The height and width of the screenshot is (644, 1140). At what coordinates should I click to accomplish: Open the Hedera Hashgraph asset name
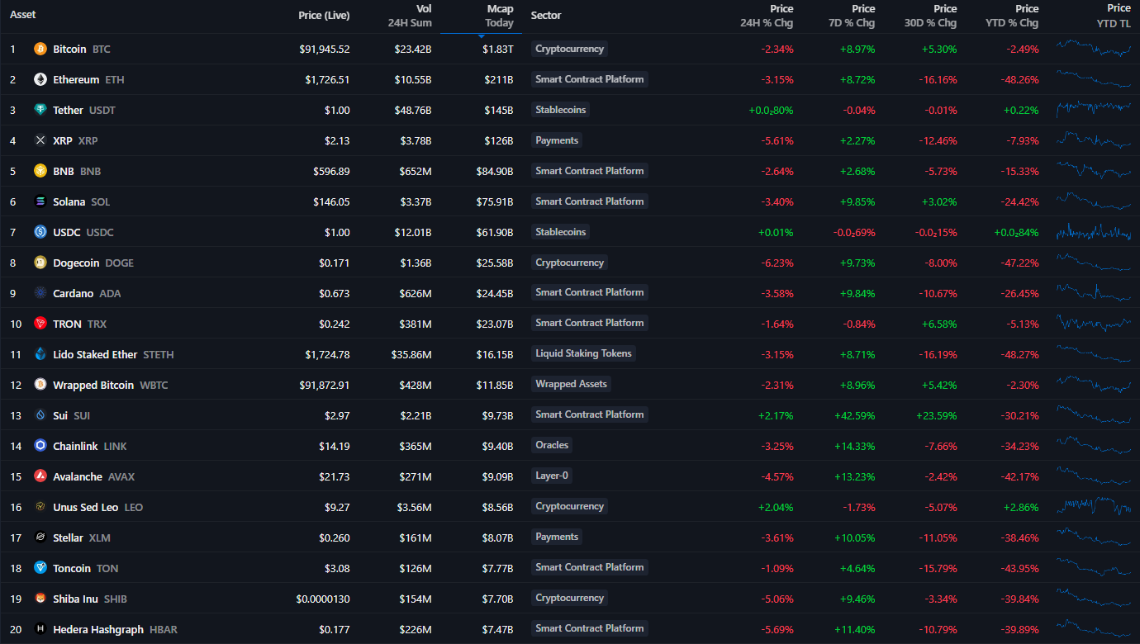click(x=98, y=630)
